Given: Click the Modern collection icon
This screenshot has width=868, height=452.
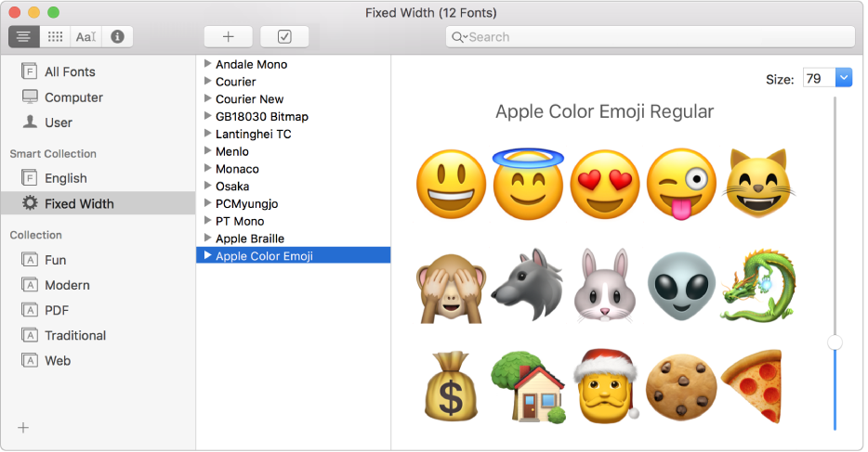Looking at the screenshot, I should pyautogui.click(x=30, y=285).
